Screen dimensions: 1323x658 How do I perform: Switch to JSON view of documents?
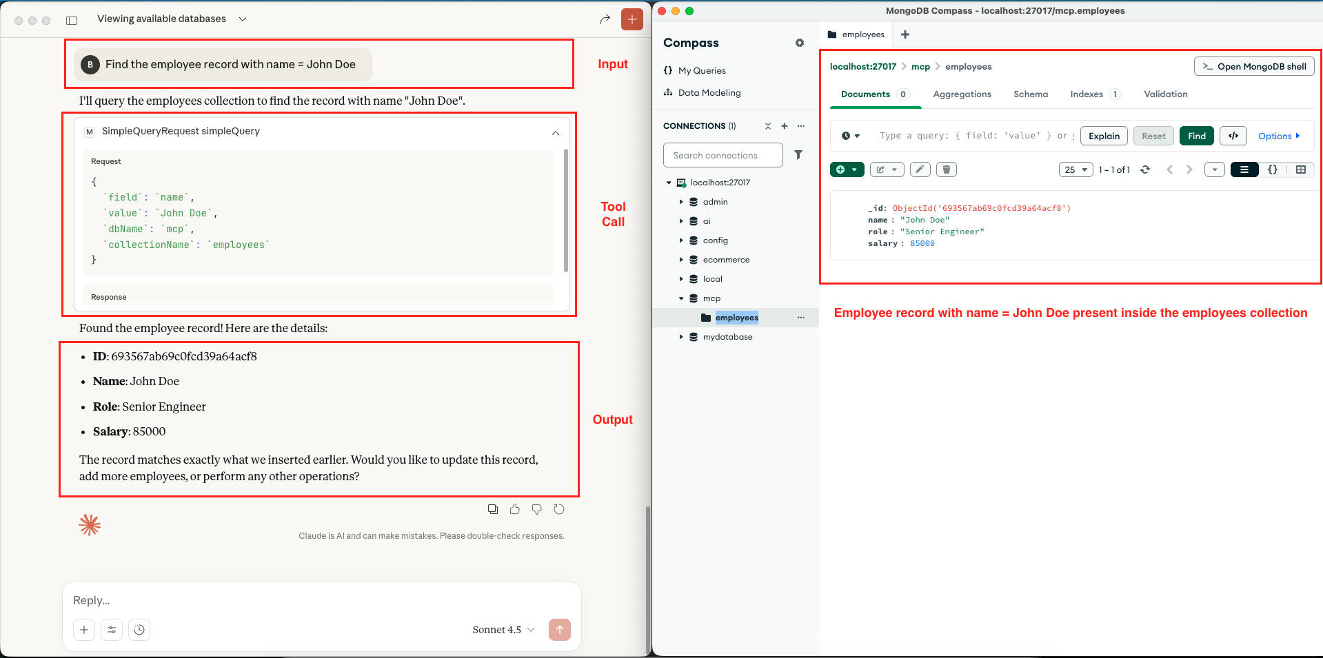[x=1273, y=169]
